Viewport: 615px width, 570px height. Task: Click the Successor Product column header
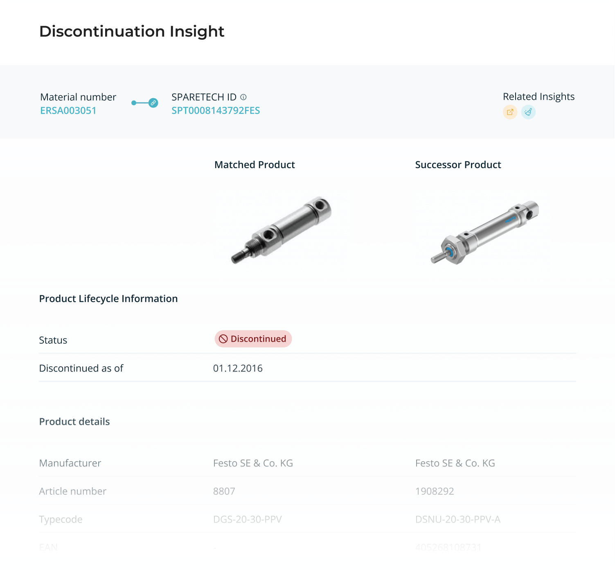tap(458, 165)
